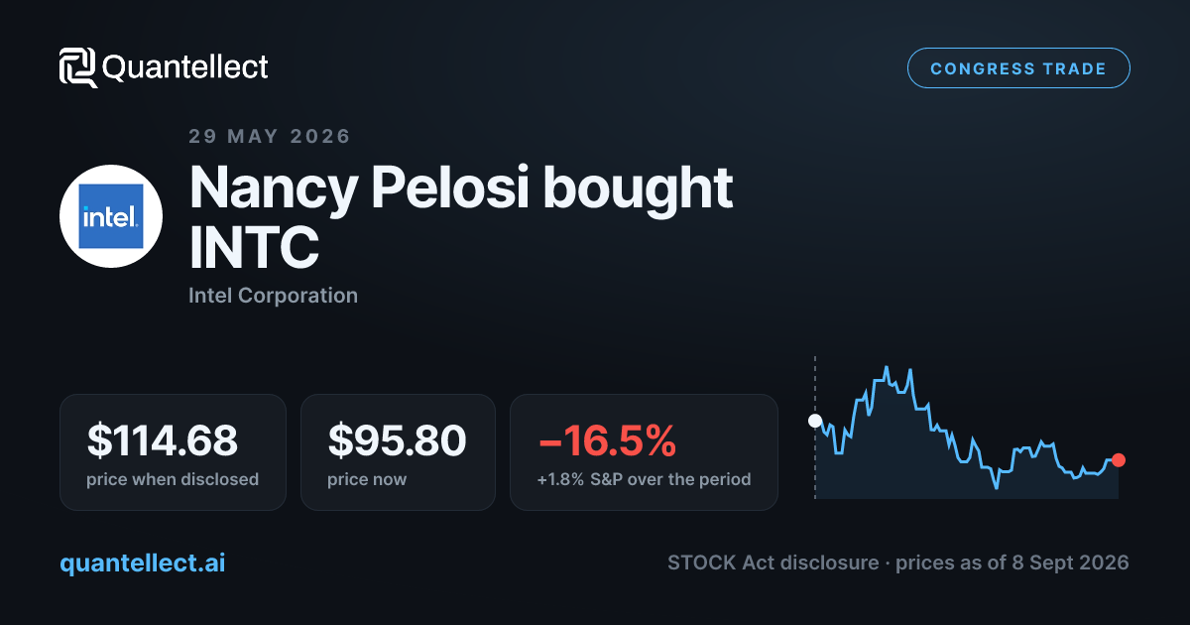The width and height of the screenshot is (1190, 625).
Task: Click the Quantellect logo icon
Action: tap(78, 67)
